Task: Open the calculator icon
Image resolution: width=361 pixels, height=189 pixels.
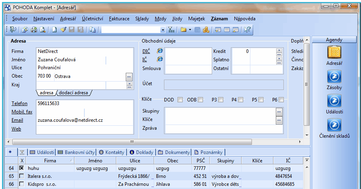Action: (x=197, y=30)
